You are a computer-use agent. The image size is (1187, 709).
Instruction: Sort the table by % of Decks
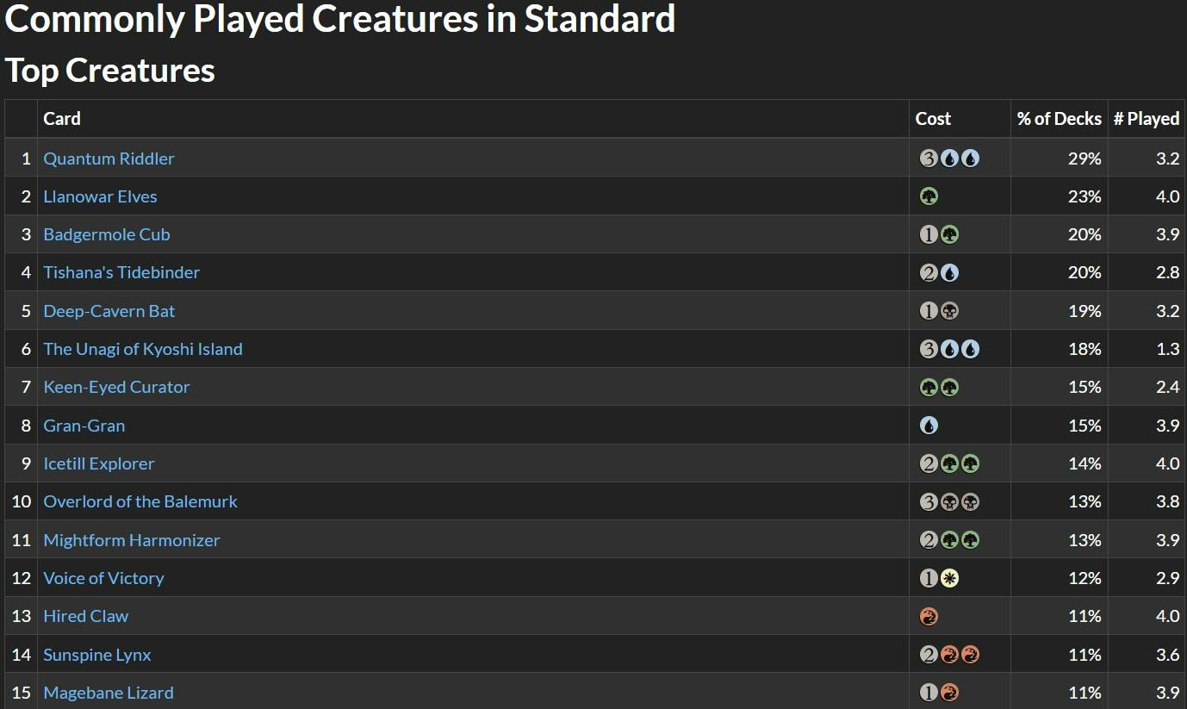tap(1059, 119)
